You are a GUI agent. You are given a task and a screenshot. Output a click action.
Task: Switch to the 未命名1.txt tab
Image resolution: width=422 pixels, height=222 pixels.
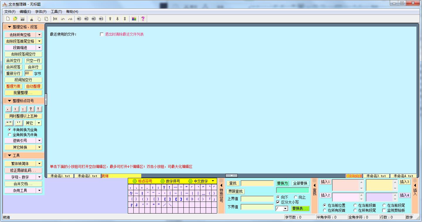tap(60, 176)
